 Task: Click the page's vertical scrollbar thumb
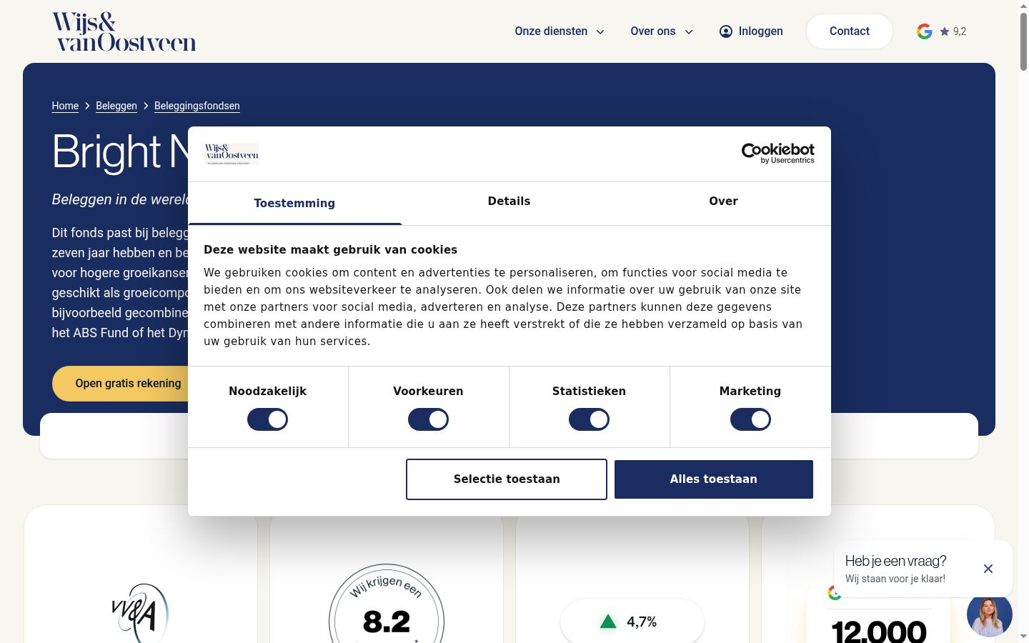tap(1023, 41)
